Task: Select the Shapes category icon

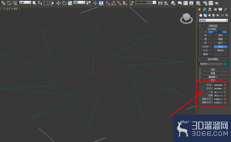Action: 205,15
